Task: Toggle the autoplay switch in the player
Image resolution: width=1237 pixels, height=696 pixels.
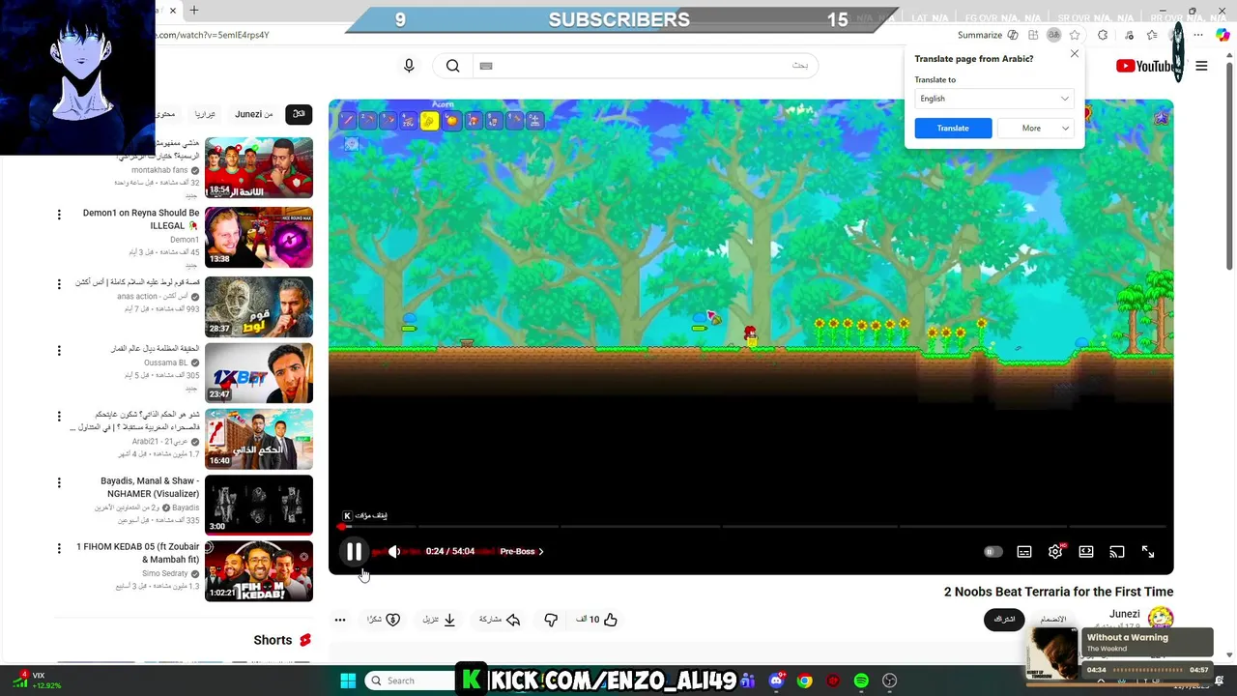Action: pyautogui.click(x=992, y=552)
